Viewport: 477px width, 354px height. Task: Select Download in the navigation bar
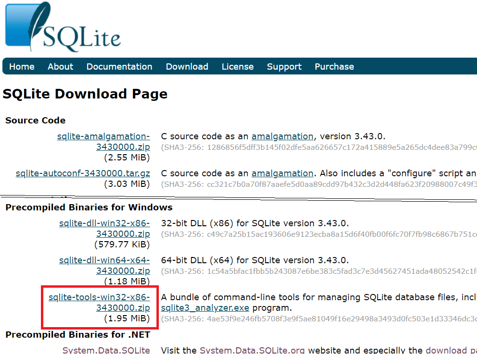[187, 66]
